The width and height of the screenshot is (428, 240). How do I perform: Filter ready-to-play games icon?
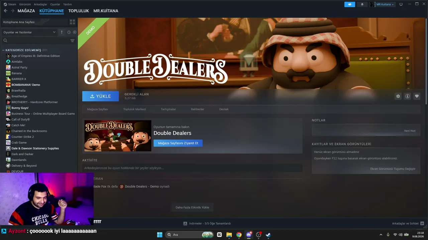75,32
